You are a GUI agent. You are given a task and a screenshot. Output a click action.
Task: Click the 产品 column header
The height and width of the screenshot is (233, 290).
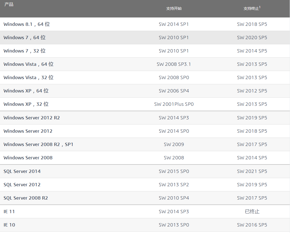tap(9, 4)
